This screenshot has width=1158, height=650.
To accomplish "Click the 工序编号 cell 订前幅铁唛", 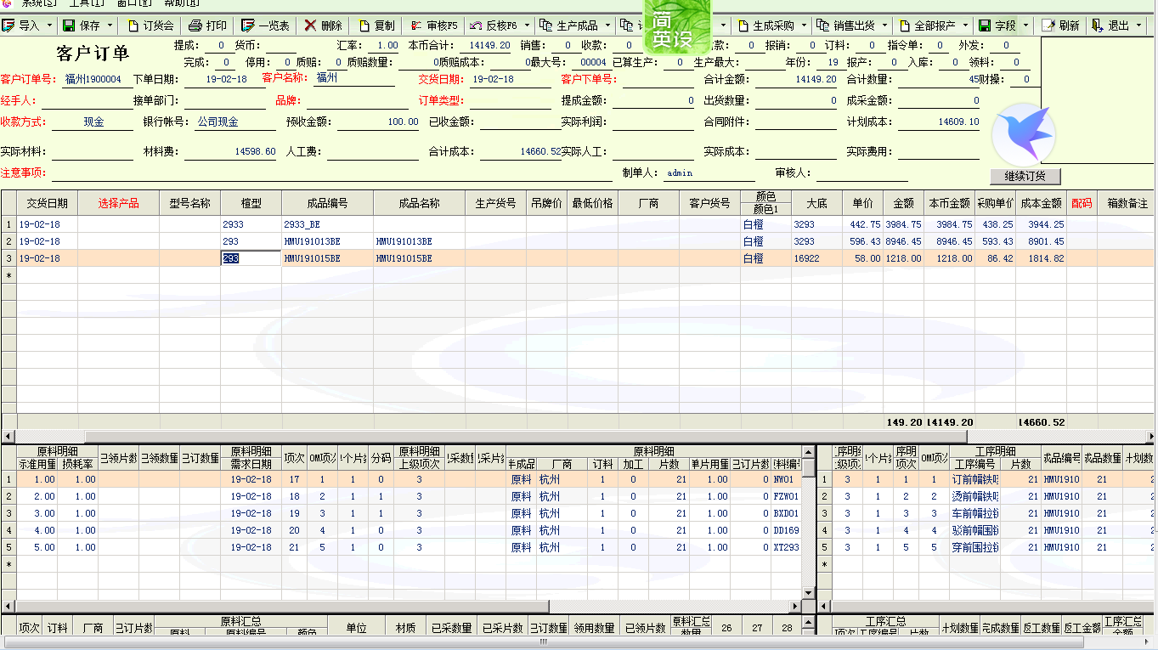I will coord(974,479).
